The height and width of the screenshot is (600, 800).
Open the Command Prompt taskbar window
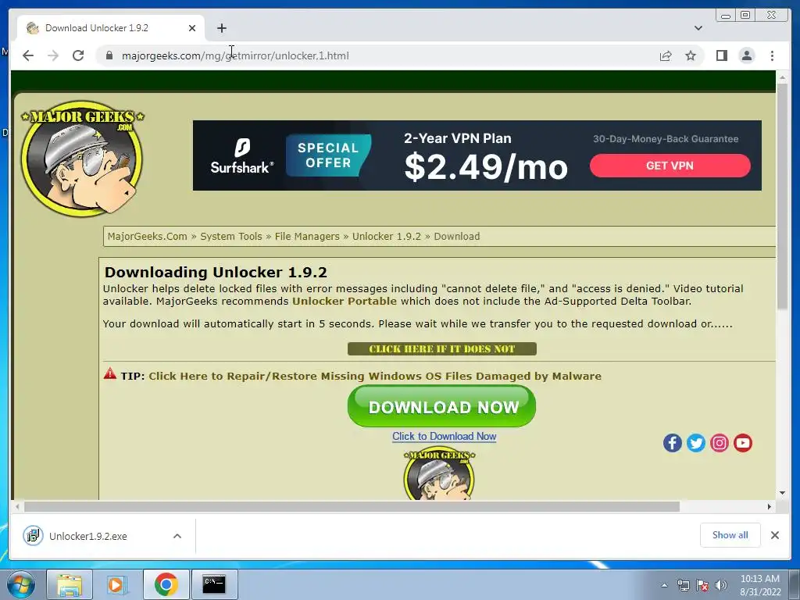(x=214, y=584)
